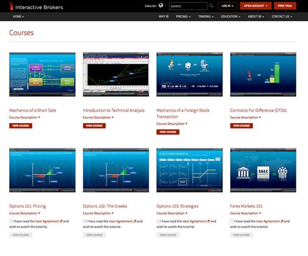Open the Trading menu

206,16
